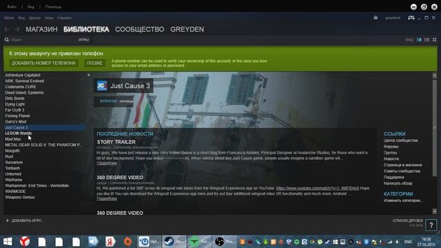Viewport: 441px width, 248px height.
Task: Open the notifications inbox icon
Action: coord(376,18)
